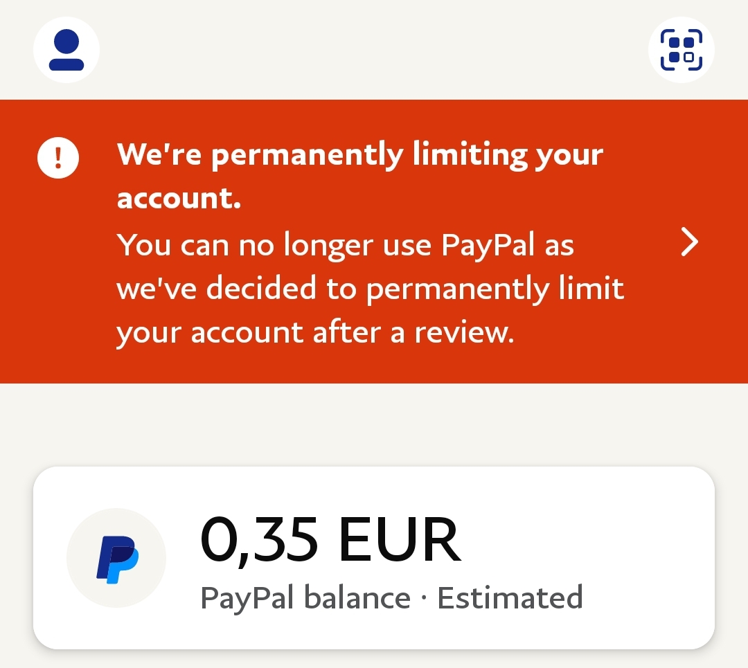Screen dimensions: 748x668
Task: Tap the "PayPal balance" label
Action: tap(305, 598)
